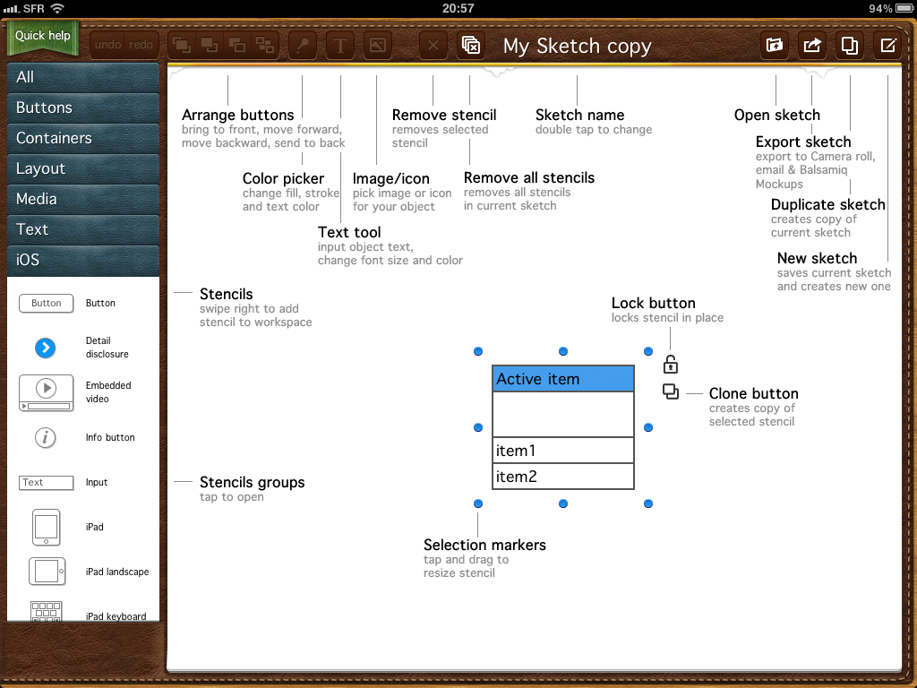This screenshot has height=688, width=917.
Task: Tap the Export sketch share icon
Action: tap(812, 46)
